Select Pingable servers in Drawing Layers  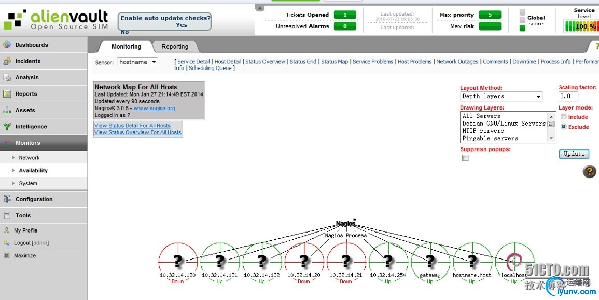[490, 138]
